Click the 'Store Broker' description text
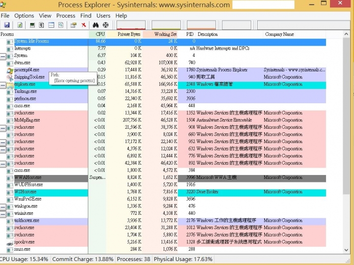Screen dimensions: 354x265 [x=207, y=192]
